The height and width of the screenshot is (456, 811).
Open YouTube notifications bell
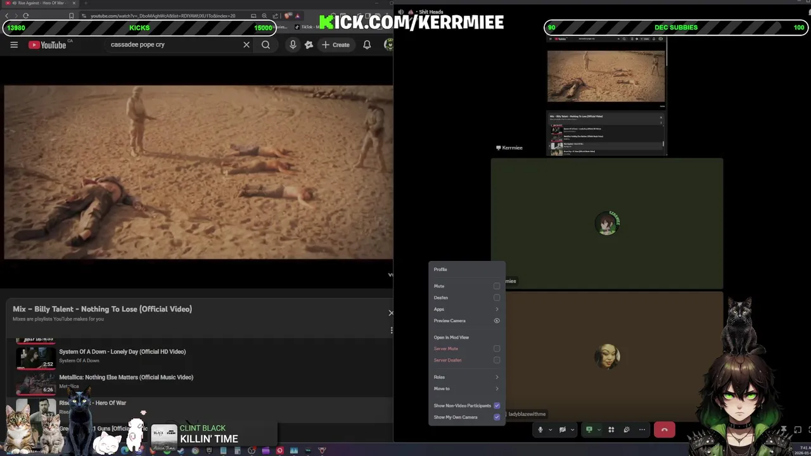[367, 45]
